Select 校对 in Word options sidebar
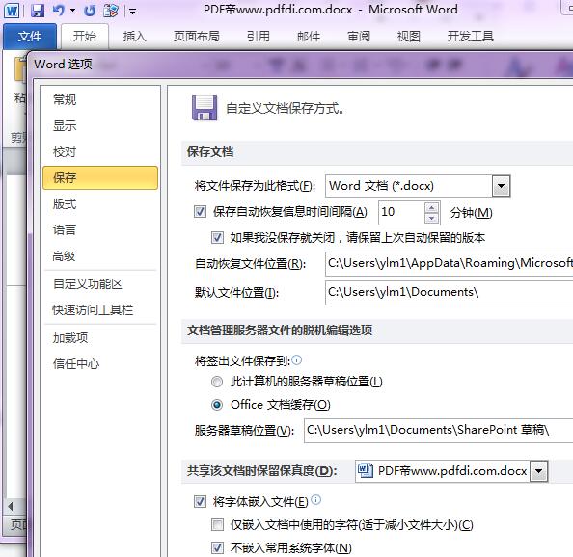The image size is (573, 557). [100, 152]
